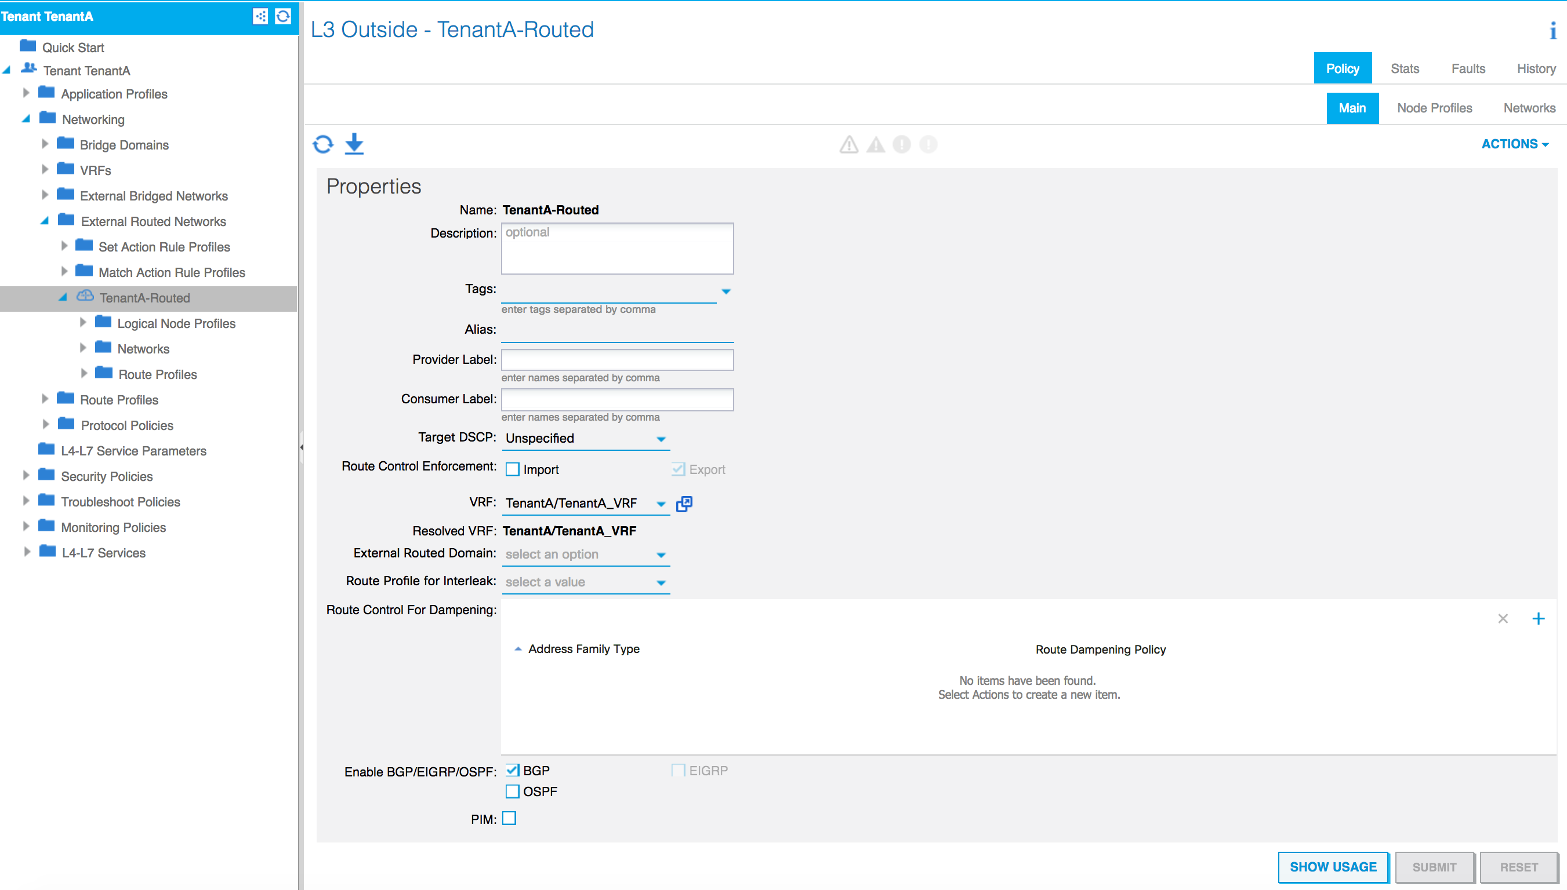1567x890 pixels.
Task: Refresh the tenant tree in sidebar header
Action: click(x=282, y=16)
